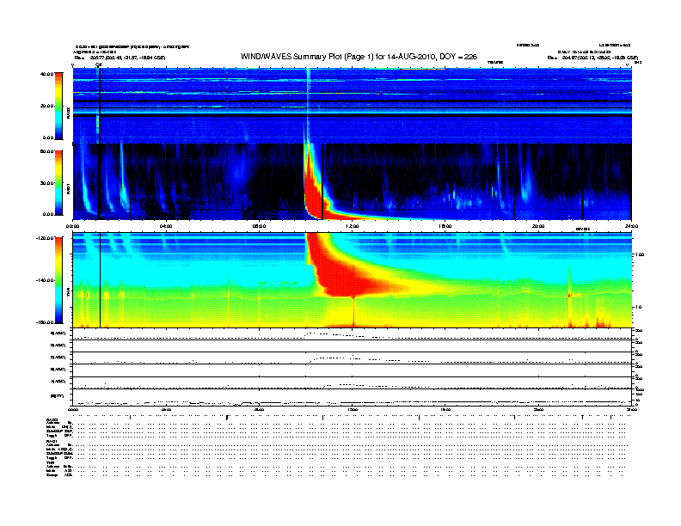Click the 08:00 tick under RAD1 panel
Viewport: 681px width, 526px height.
pos(259,226)
